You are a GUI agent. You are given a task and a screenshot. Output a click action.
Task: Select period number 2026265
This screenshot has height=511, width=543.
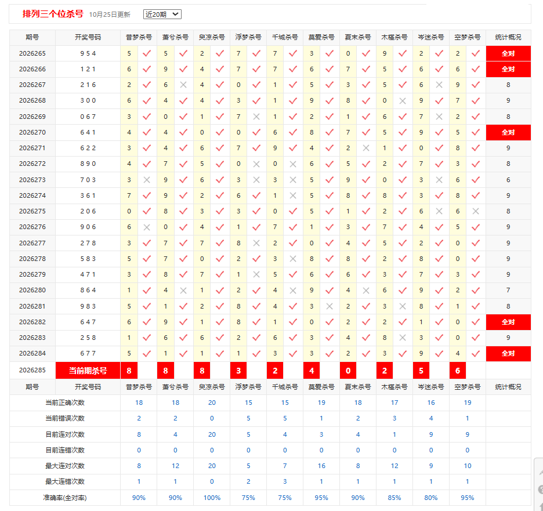coord(32,53)
